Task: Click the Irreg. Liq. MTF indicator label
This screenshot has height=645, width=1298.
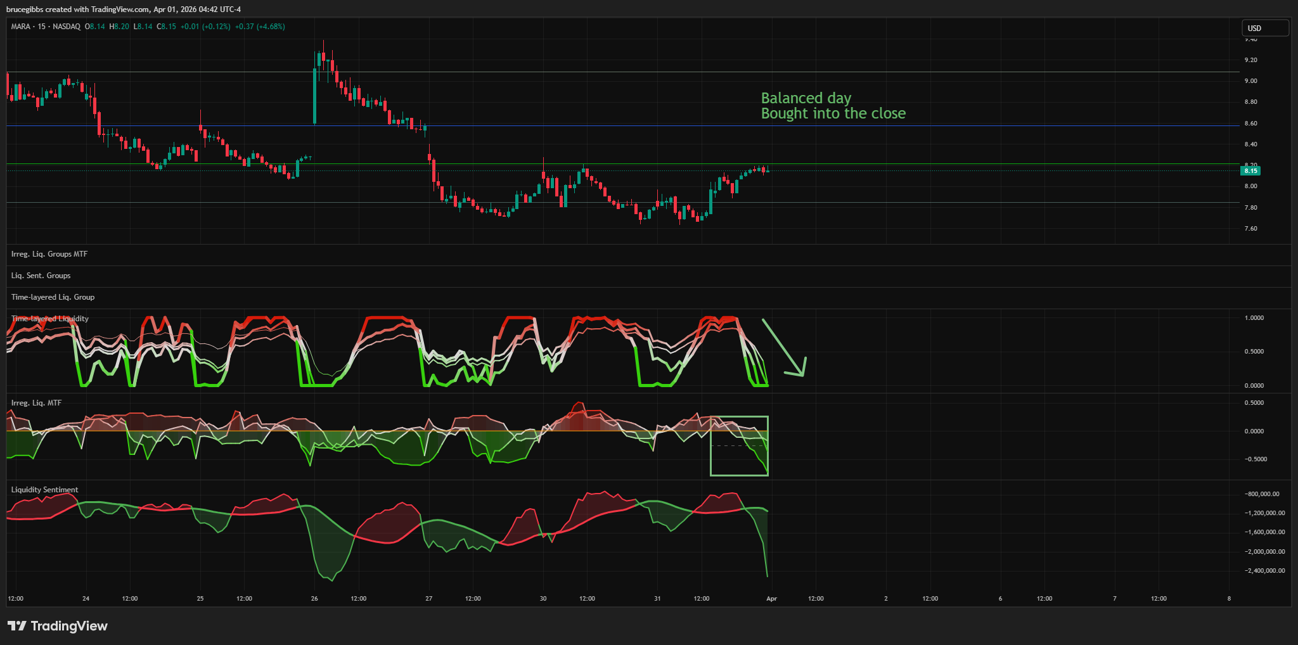Action: click(x=36, y=403)
